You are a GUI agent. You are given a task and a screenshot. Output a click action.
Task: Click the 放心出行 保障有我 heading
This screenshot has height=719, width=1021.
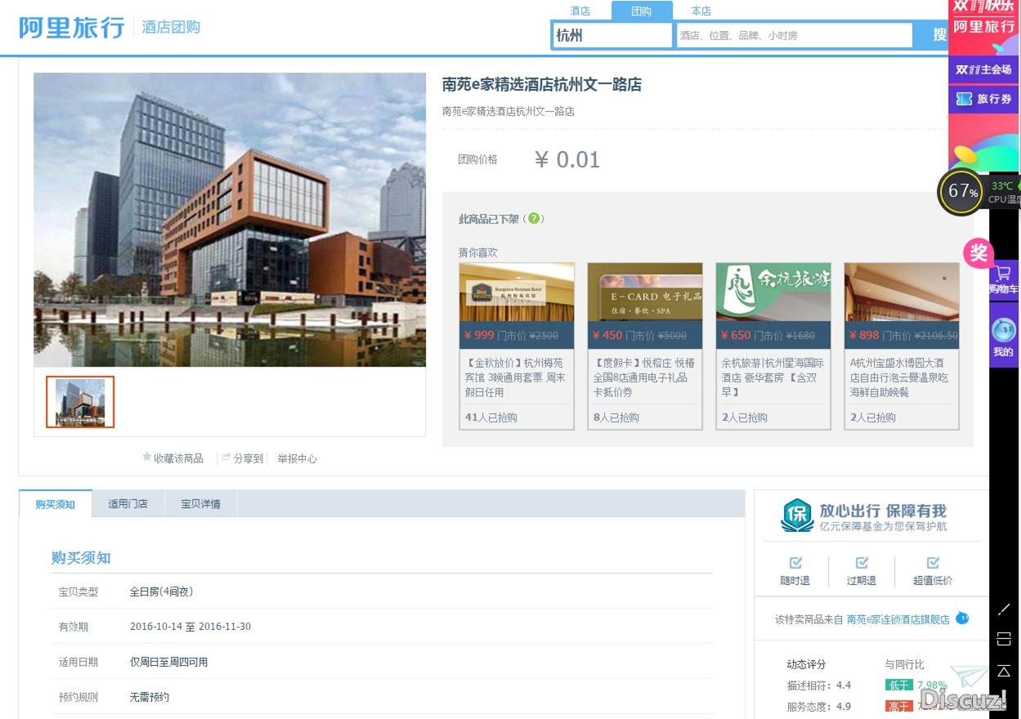click(x=883, y=511)
